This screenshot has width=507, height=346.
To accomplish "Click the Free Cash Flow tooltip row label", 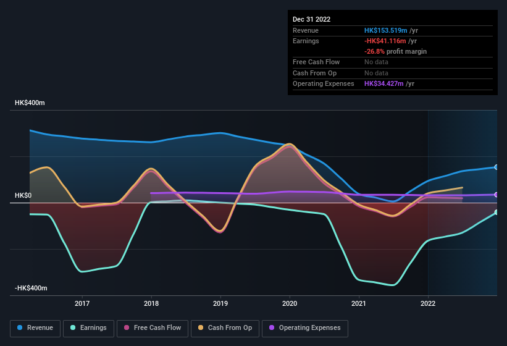I will (316, 62).
